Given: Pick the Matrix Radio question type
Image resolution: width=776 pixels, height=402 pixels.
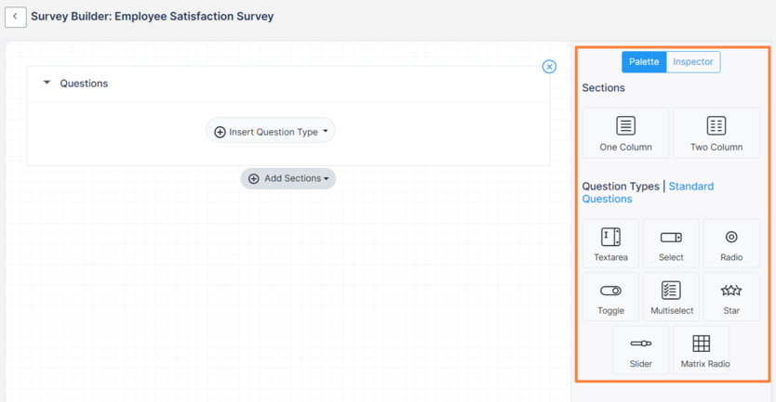Looking at the screenshot, I should (x=702, y=350).
